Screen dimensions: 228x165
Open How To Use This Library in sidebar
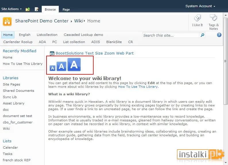coord(23,64)
